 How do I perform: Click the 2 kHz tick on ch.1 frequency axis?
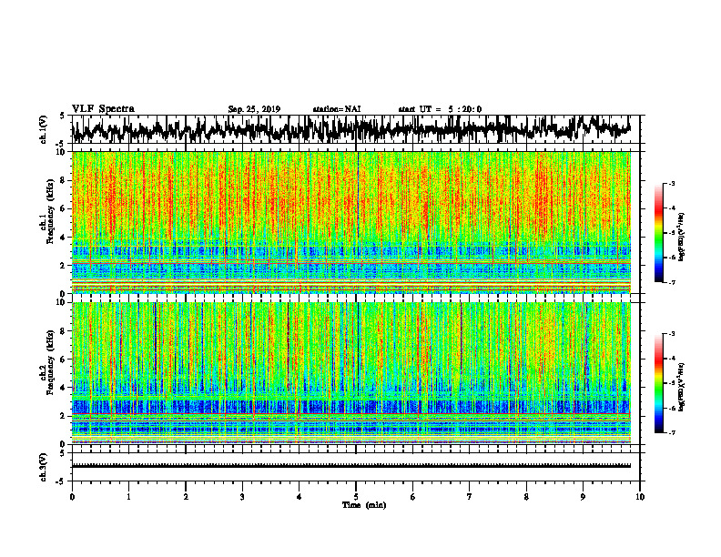63,265
